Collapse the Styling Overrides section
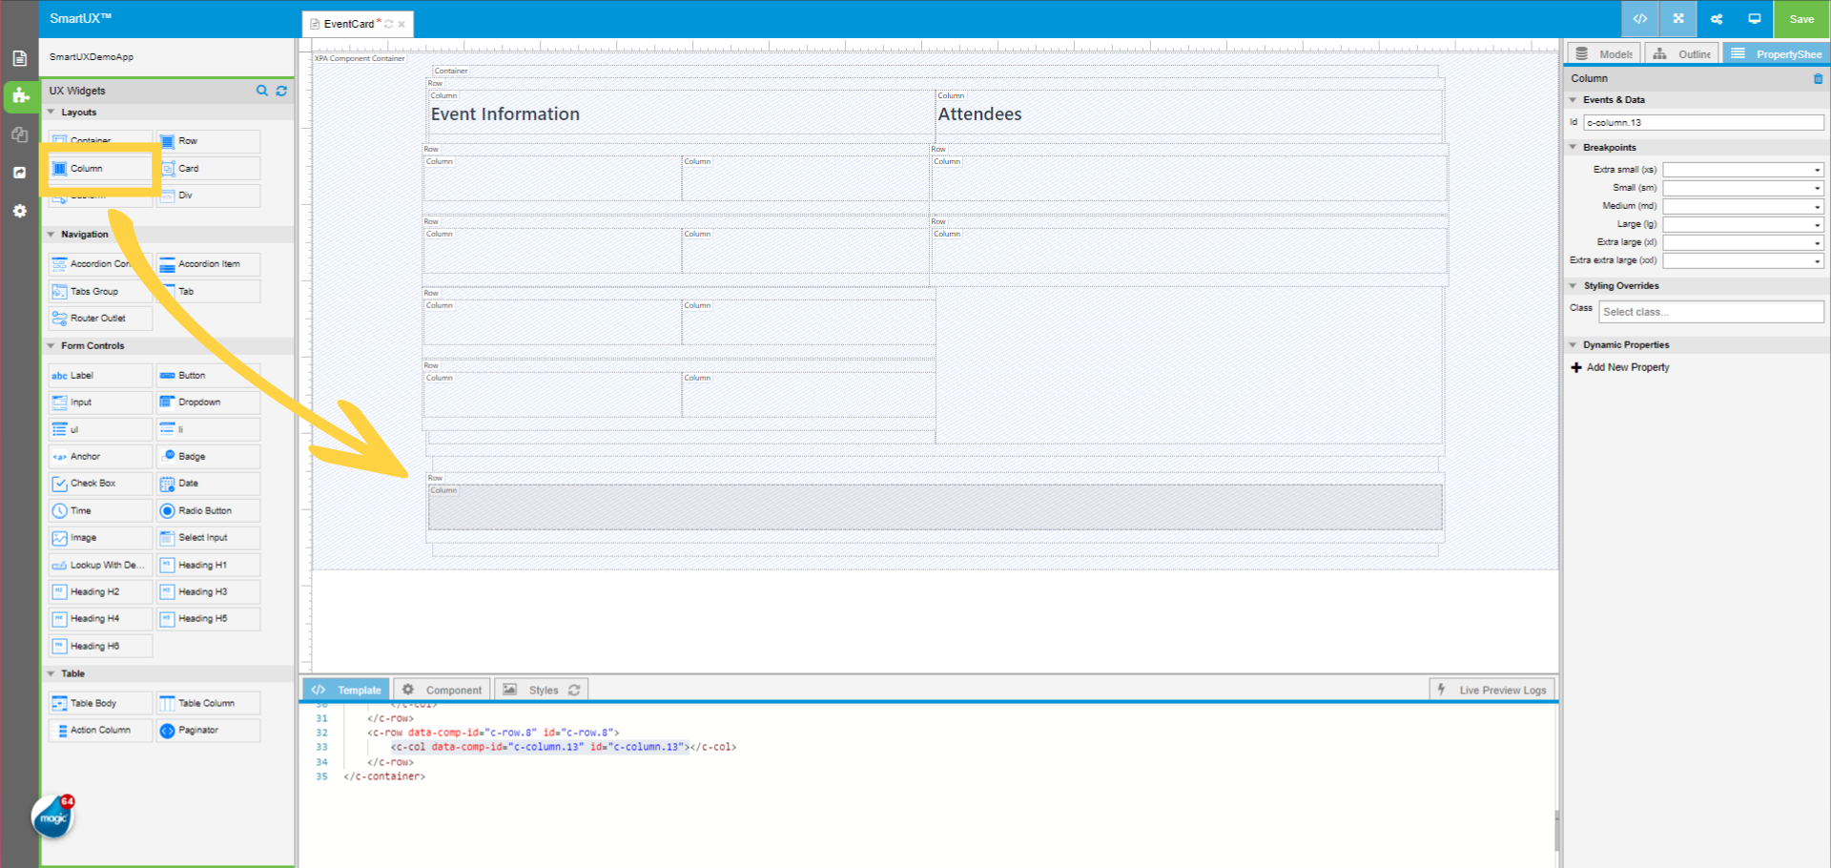Screen dimensions: 1831x868 tap(1574, 286)
